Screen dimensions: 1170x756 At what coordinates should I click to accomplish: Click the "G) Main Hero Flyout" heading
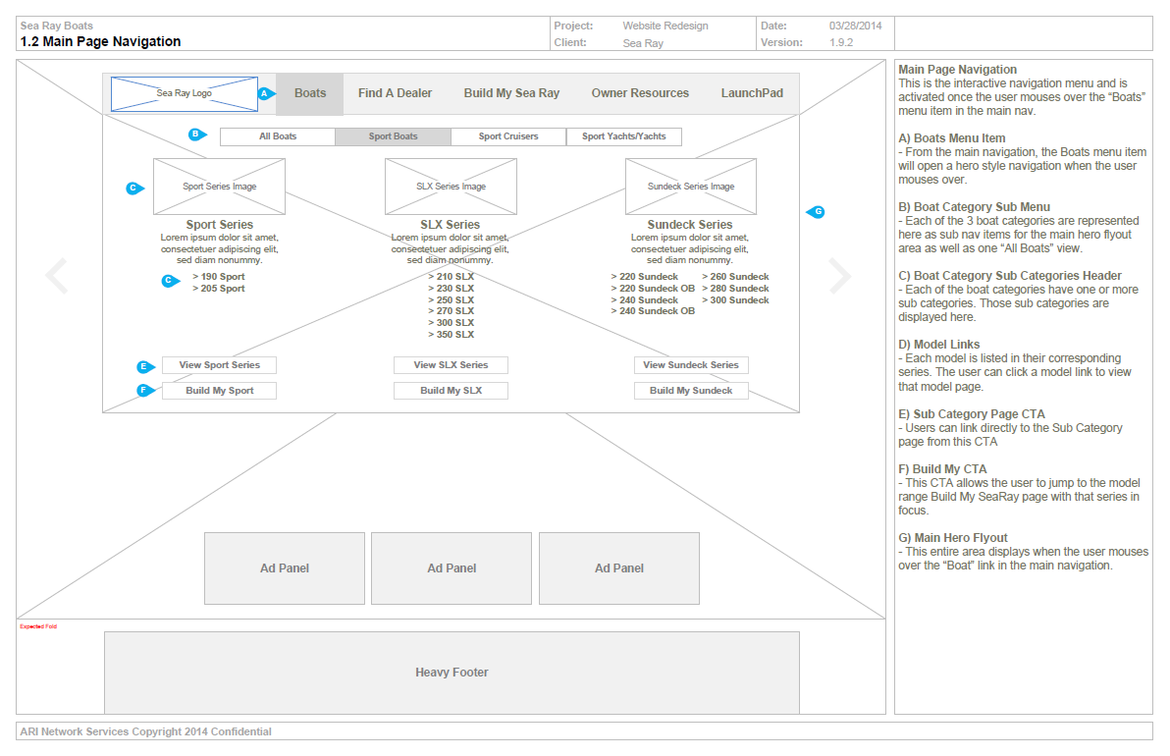(953, 537)
